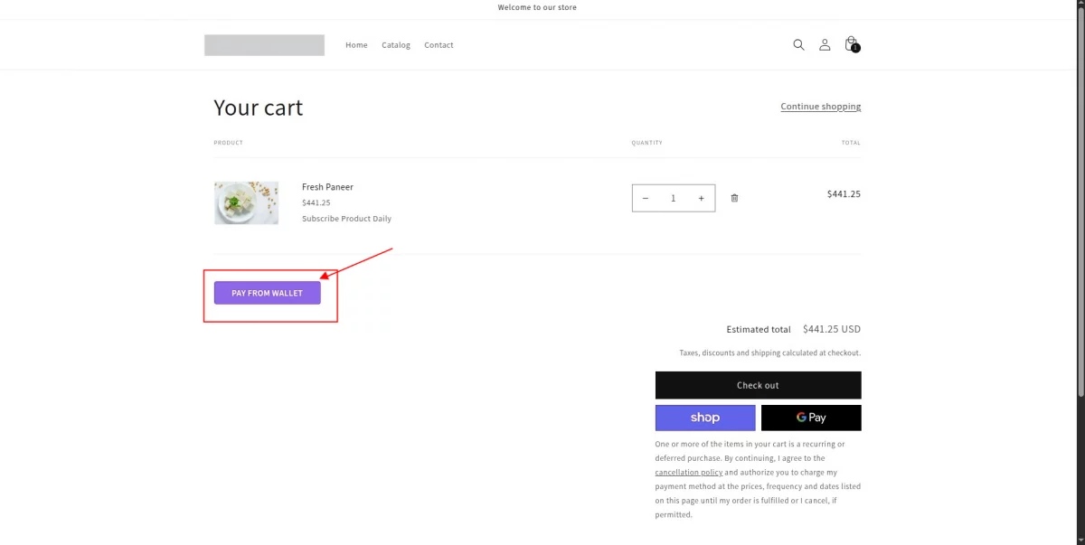Click the Fresh Paneer product thumbnail
This screenshot has width=1085, height=545.
(x=246, y=202)
